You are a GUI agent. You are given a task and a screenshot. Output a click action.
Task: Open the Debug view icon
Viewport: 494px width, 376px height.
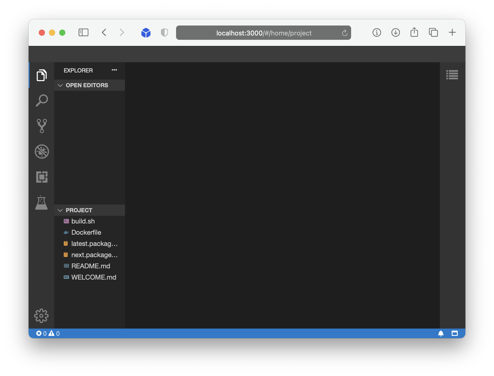(x=42, y=152)
